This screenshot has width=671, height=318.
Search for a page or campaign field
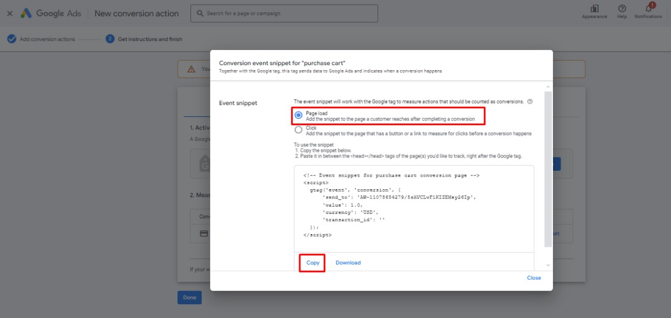[x=284, y=13]
